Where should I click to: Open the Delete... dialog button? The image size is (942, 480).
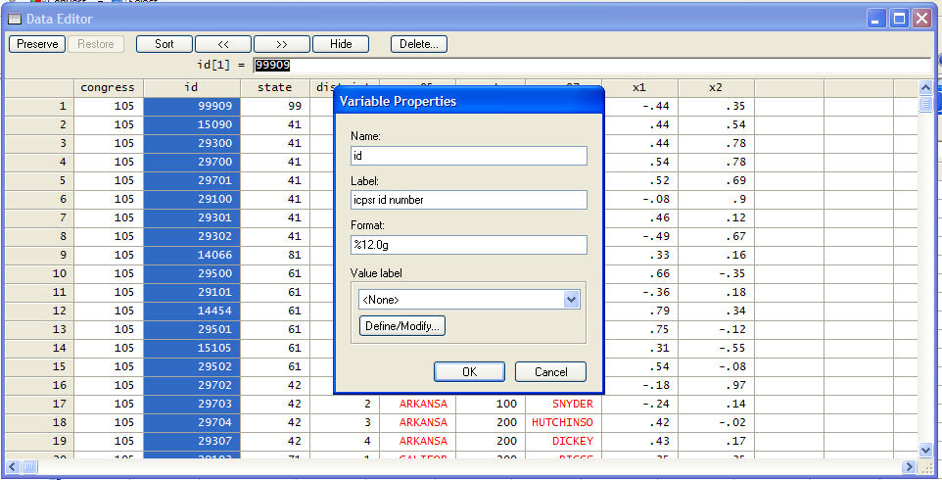419,44
